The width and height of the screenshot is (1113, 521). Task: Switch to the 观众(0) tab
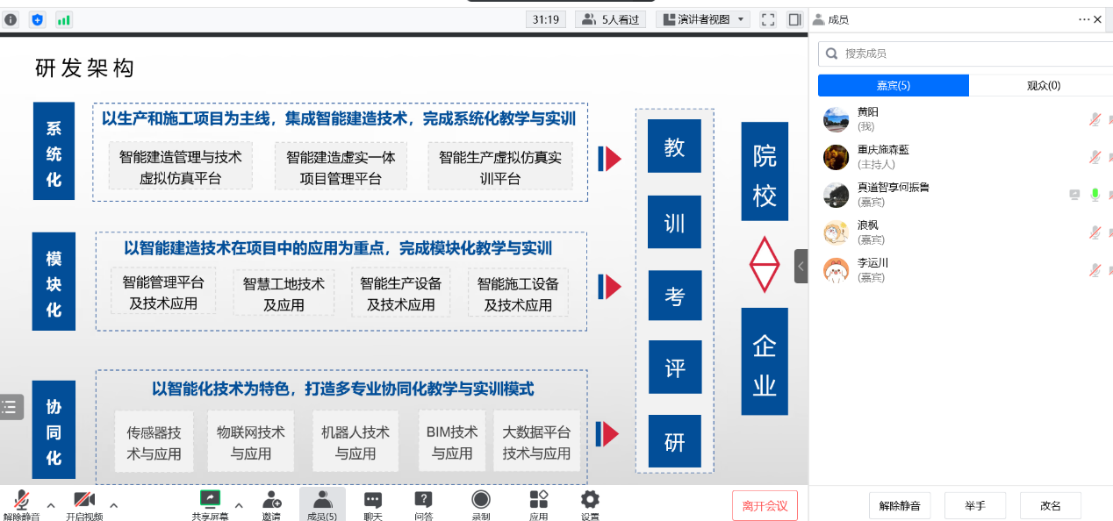pyautogui.click(x=1044, y=85)
